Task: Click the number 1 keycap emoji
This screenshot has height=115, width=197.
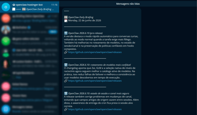Action: click(66, 33)
